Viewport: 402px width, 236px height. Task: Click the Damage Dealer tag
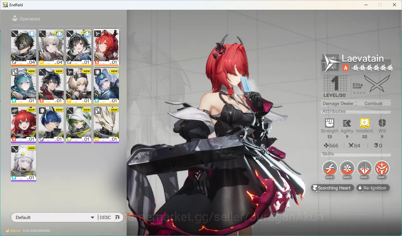coord(338,103)
